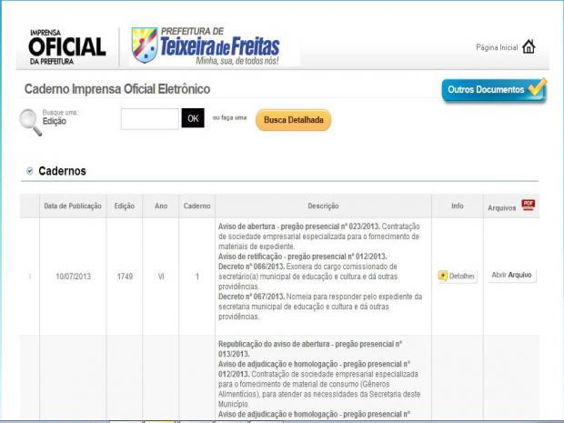Screen dimensions: 564x423
Task: Focus the Edição search input field
Action: pyautogui.click(x=149, y=118)
